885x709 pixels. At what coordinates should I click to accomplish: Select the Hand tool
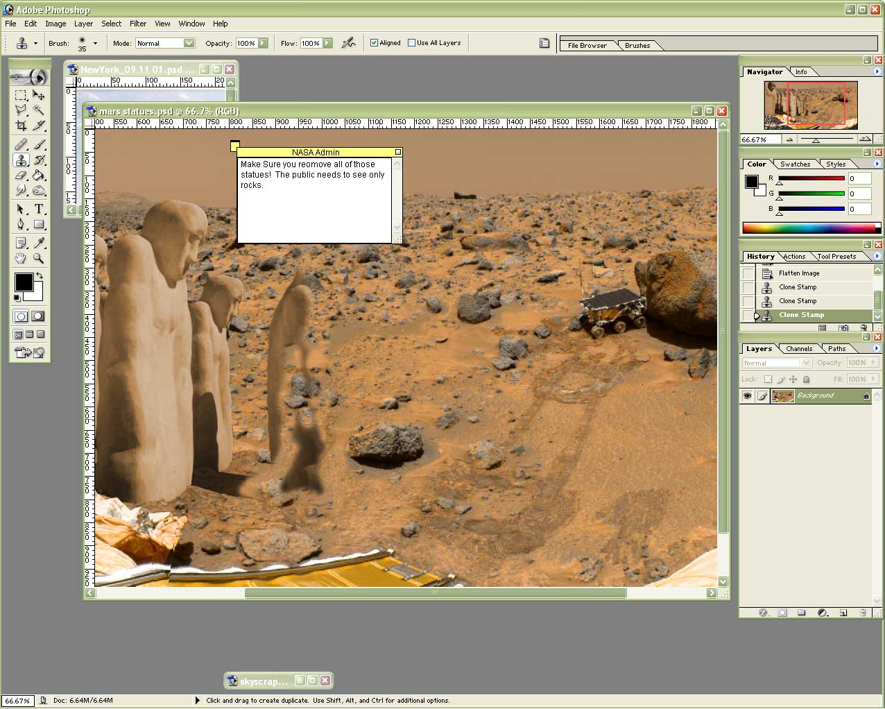[x=21, y=258]
